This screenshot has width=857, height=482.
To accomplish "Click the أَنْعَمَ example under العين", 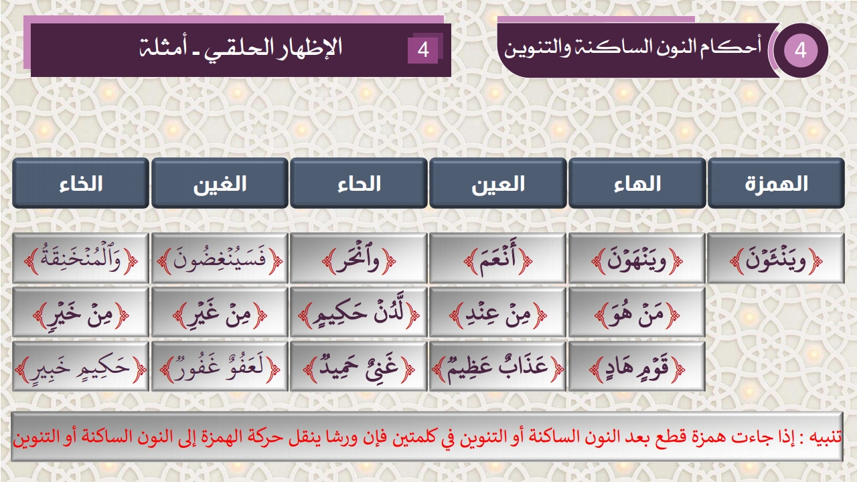I will pyautogui.click(x=497, y=258).
